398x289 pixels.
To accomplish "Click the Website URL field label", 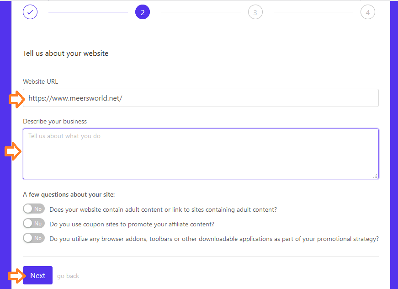I will click(x=41, y=82).
